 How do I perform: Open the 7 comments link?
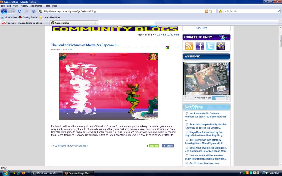59,146
